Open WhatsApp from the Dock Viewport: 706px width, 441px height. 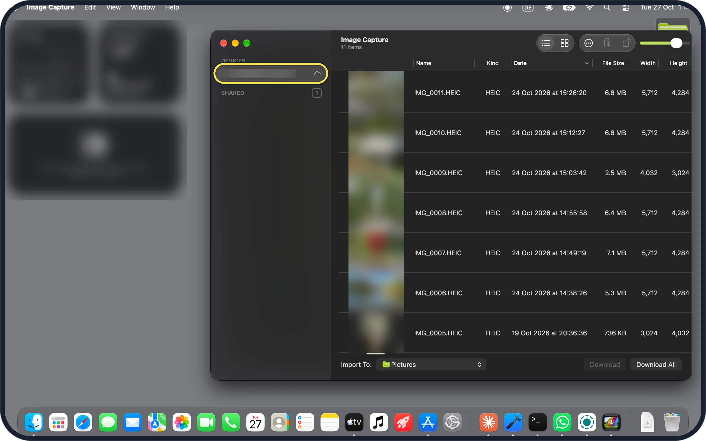tap(562, 422)
